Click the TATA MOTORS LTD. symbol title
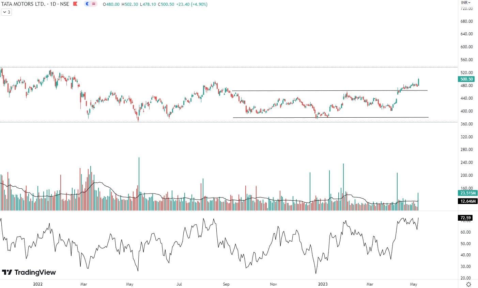Viewport: 478px width, 288px height. (x=23, y=4)
